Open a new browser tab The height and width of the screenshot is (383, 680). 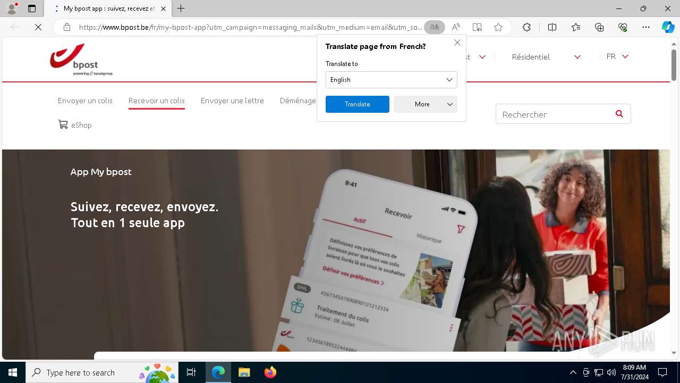[x=181, y=9]
